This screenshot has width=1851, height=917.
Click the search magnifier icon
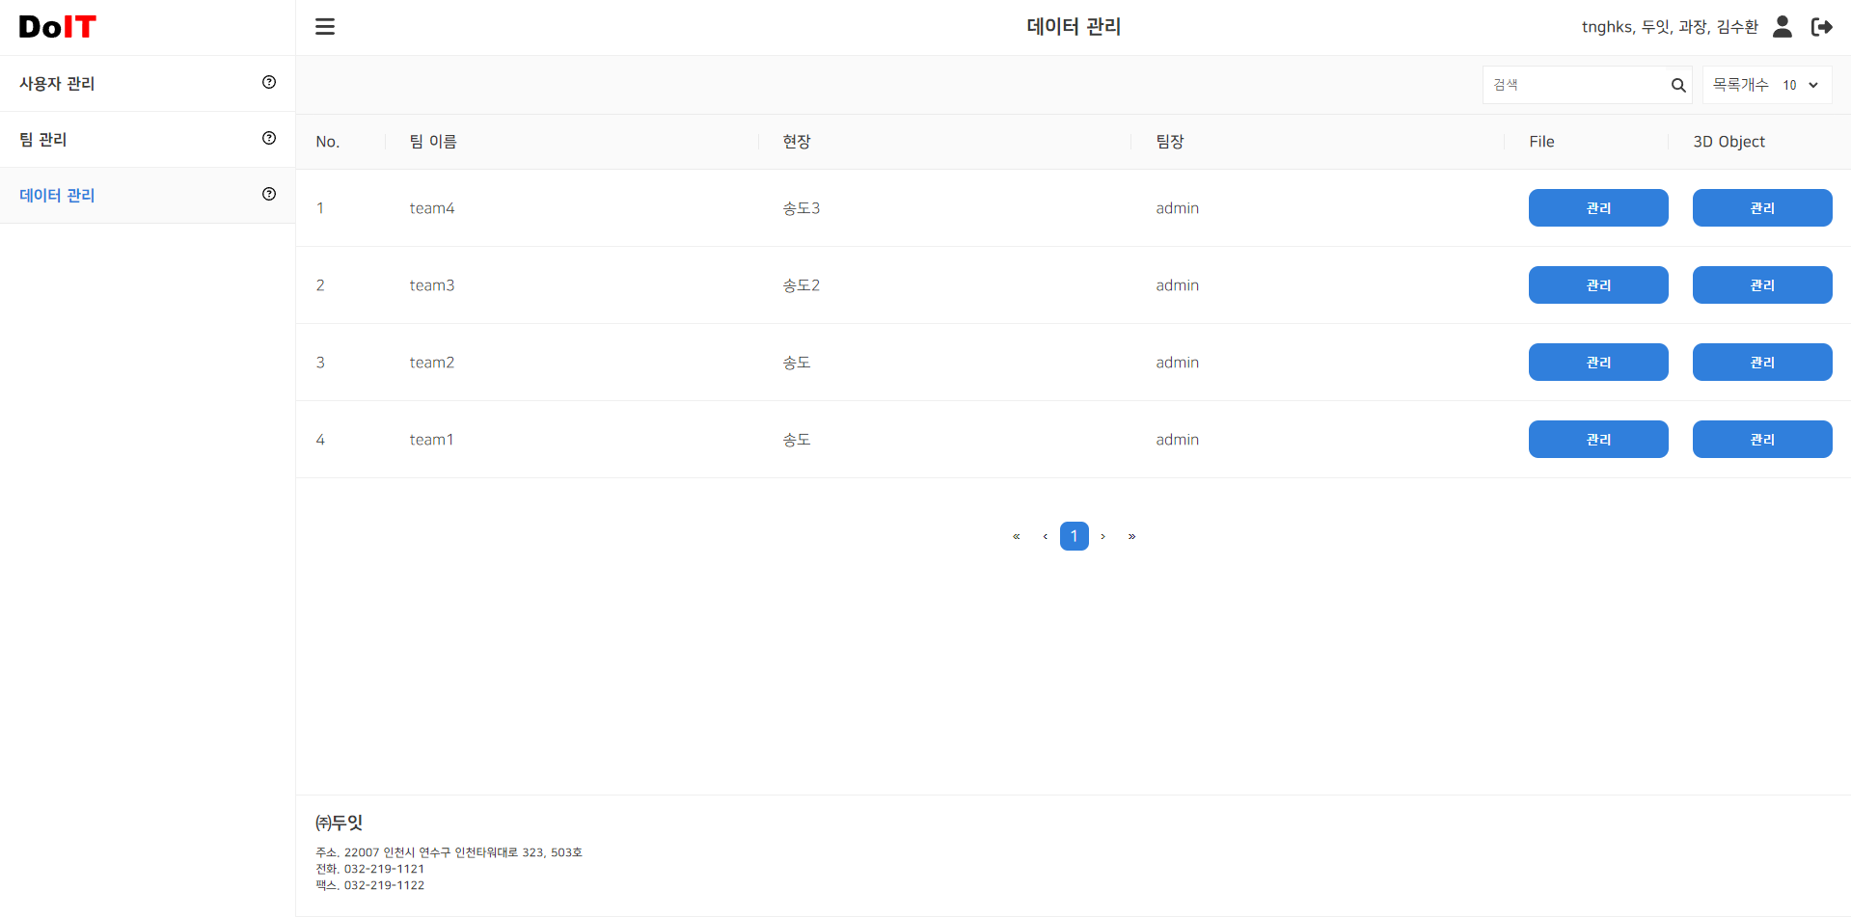(x=1678, y=85)
